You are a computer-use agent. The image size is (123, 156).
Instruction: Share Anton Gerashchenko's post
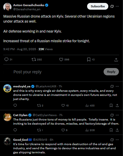point(116,60)
